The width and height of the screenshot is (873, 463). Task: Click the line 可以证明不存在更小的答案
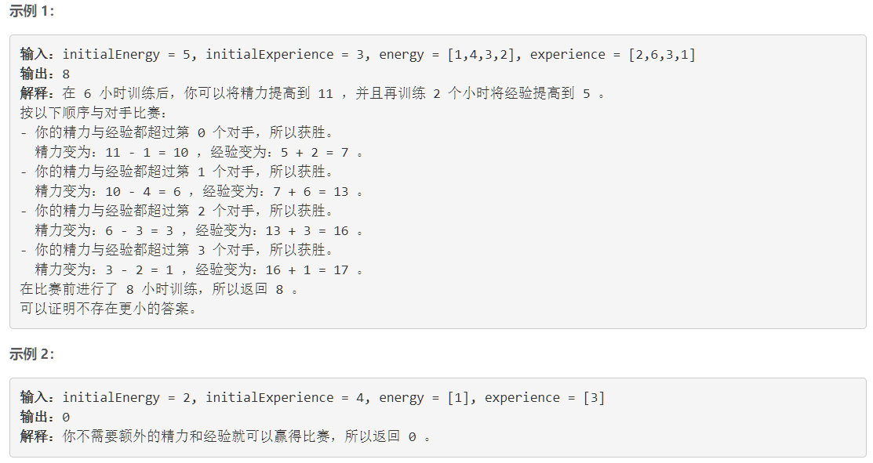pos(107,309)
